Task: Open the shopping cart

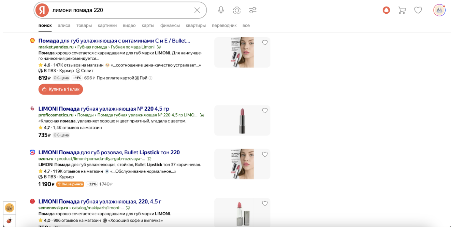Action: point(402,10)
